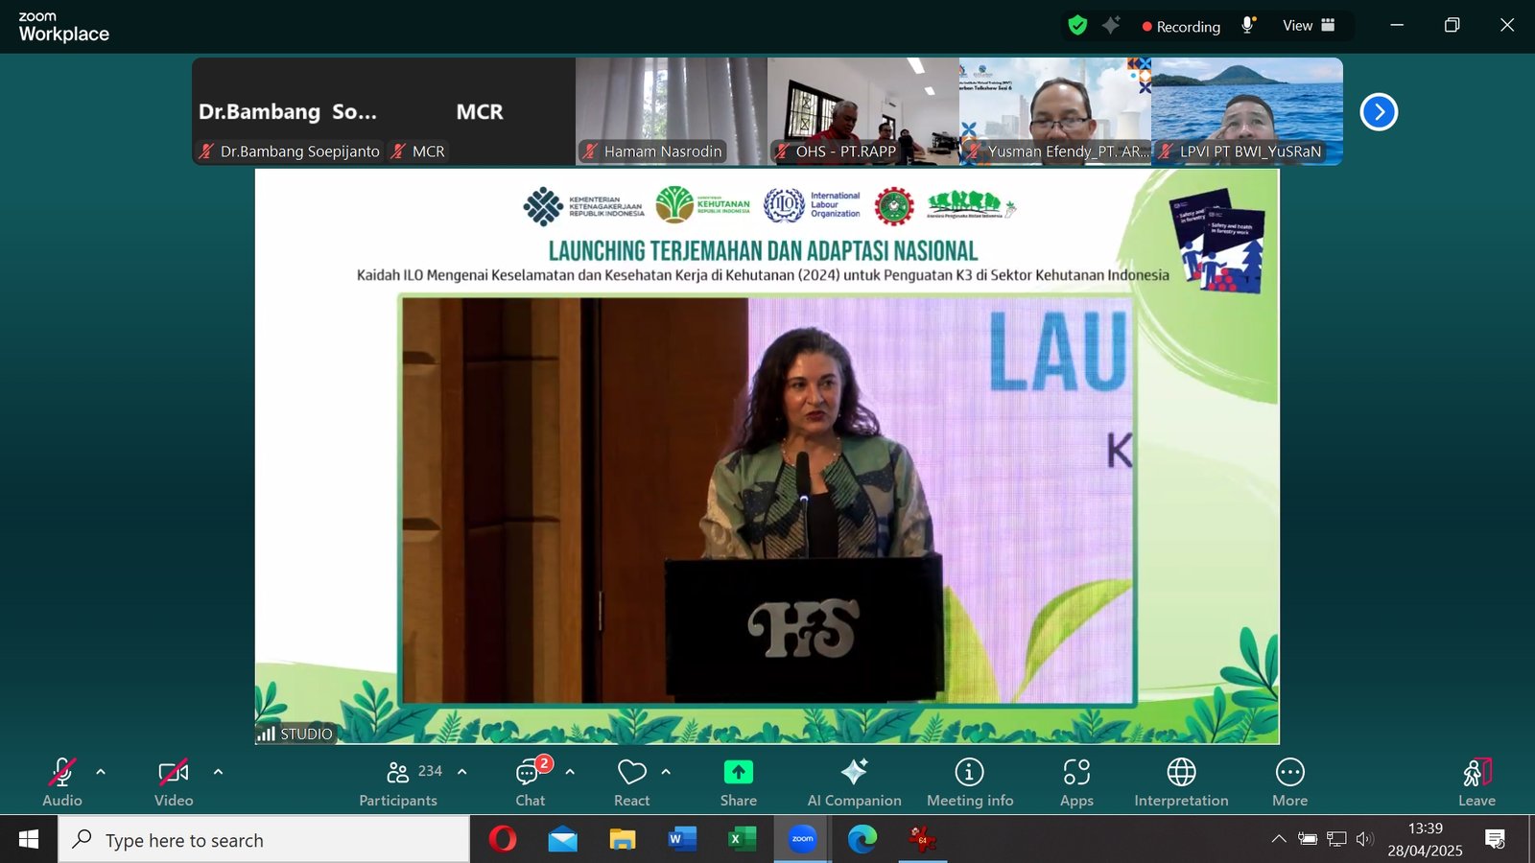This screenshot has height=863, width=1535.
Task: Start camera with Video button
Action: click(x=174, y=782)
